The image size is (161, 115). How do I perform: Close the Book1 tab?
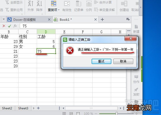tap(95, 19)
